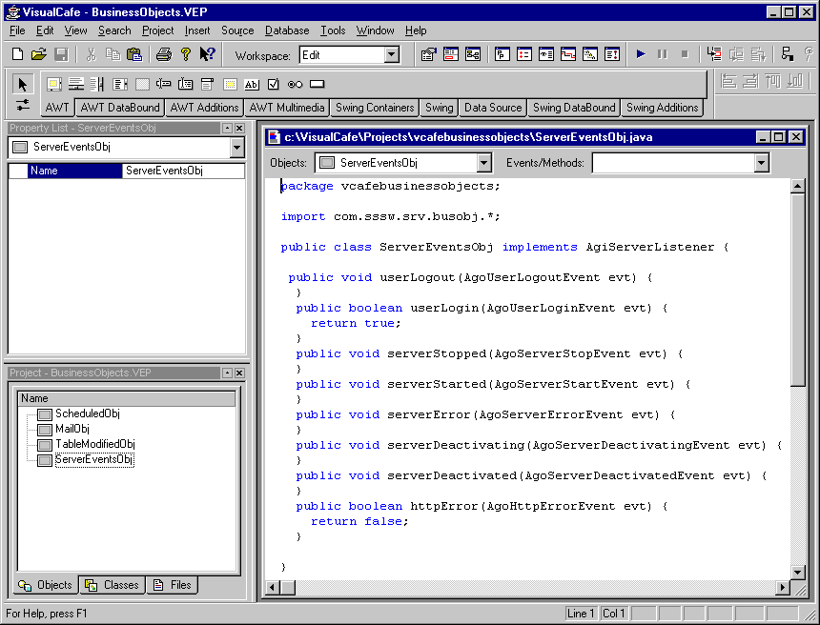Open the Insert menu
This screenshot has height=625, width=820.
tap(197, 30)
